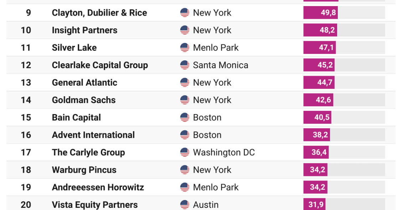Click the 36,4 bar for The Carlyle Group
Screen dimensions: 402x210
(x=316, y=152)
